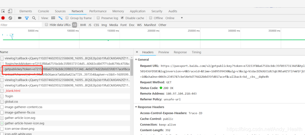Click the file icon beside _blank.html
The height and width of the screenshot is (135, 305).
(2, 91)
